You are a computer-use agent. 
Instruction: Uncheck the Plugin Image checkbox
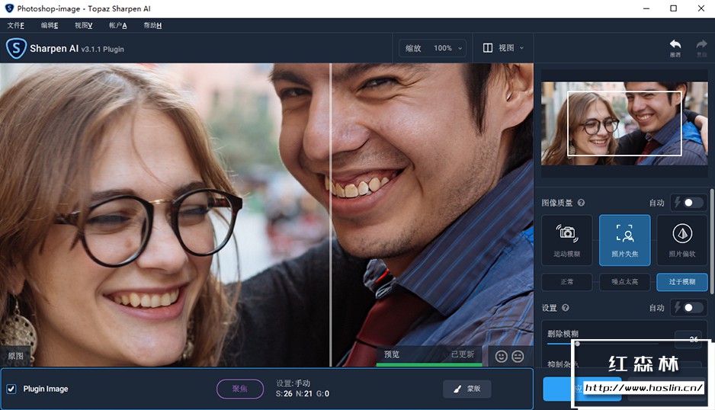tap(11, 389)
